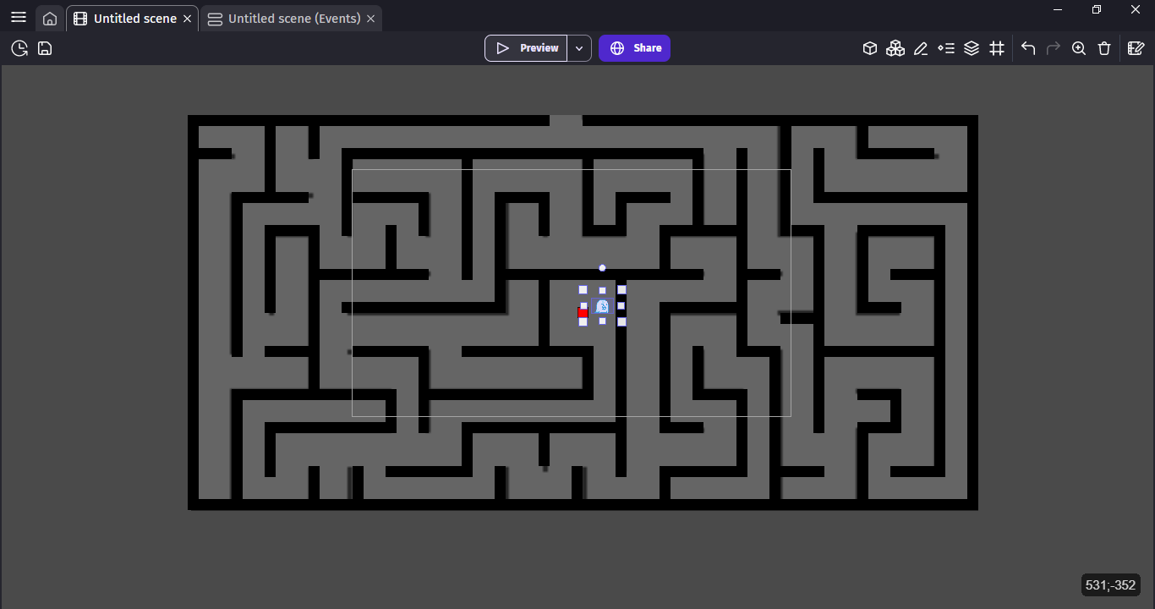Open the scene editor settings menu
The image size is (1155, 609).
[1136, 48]
